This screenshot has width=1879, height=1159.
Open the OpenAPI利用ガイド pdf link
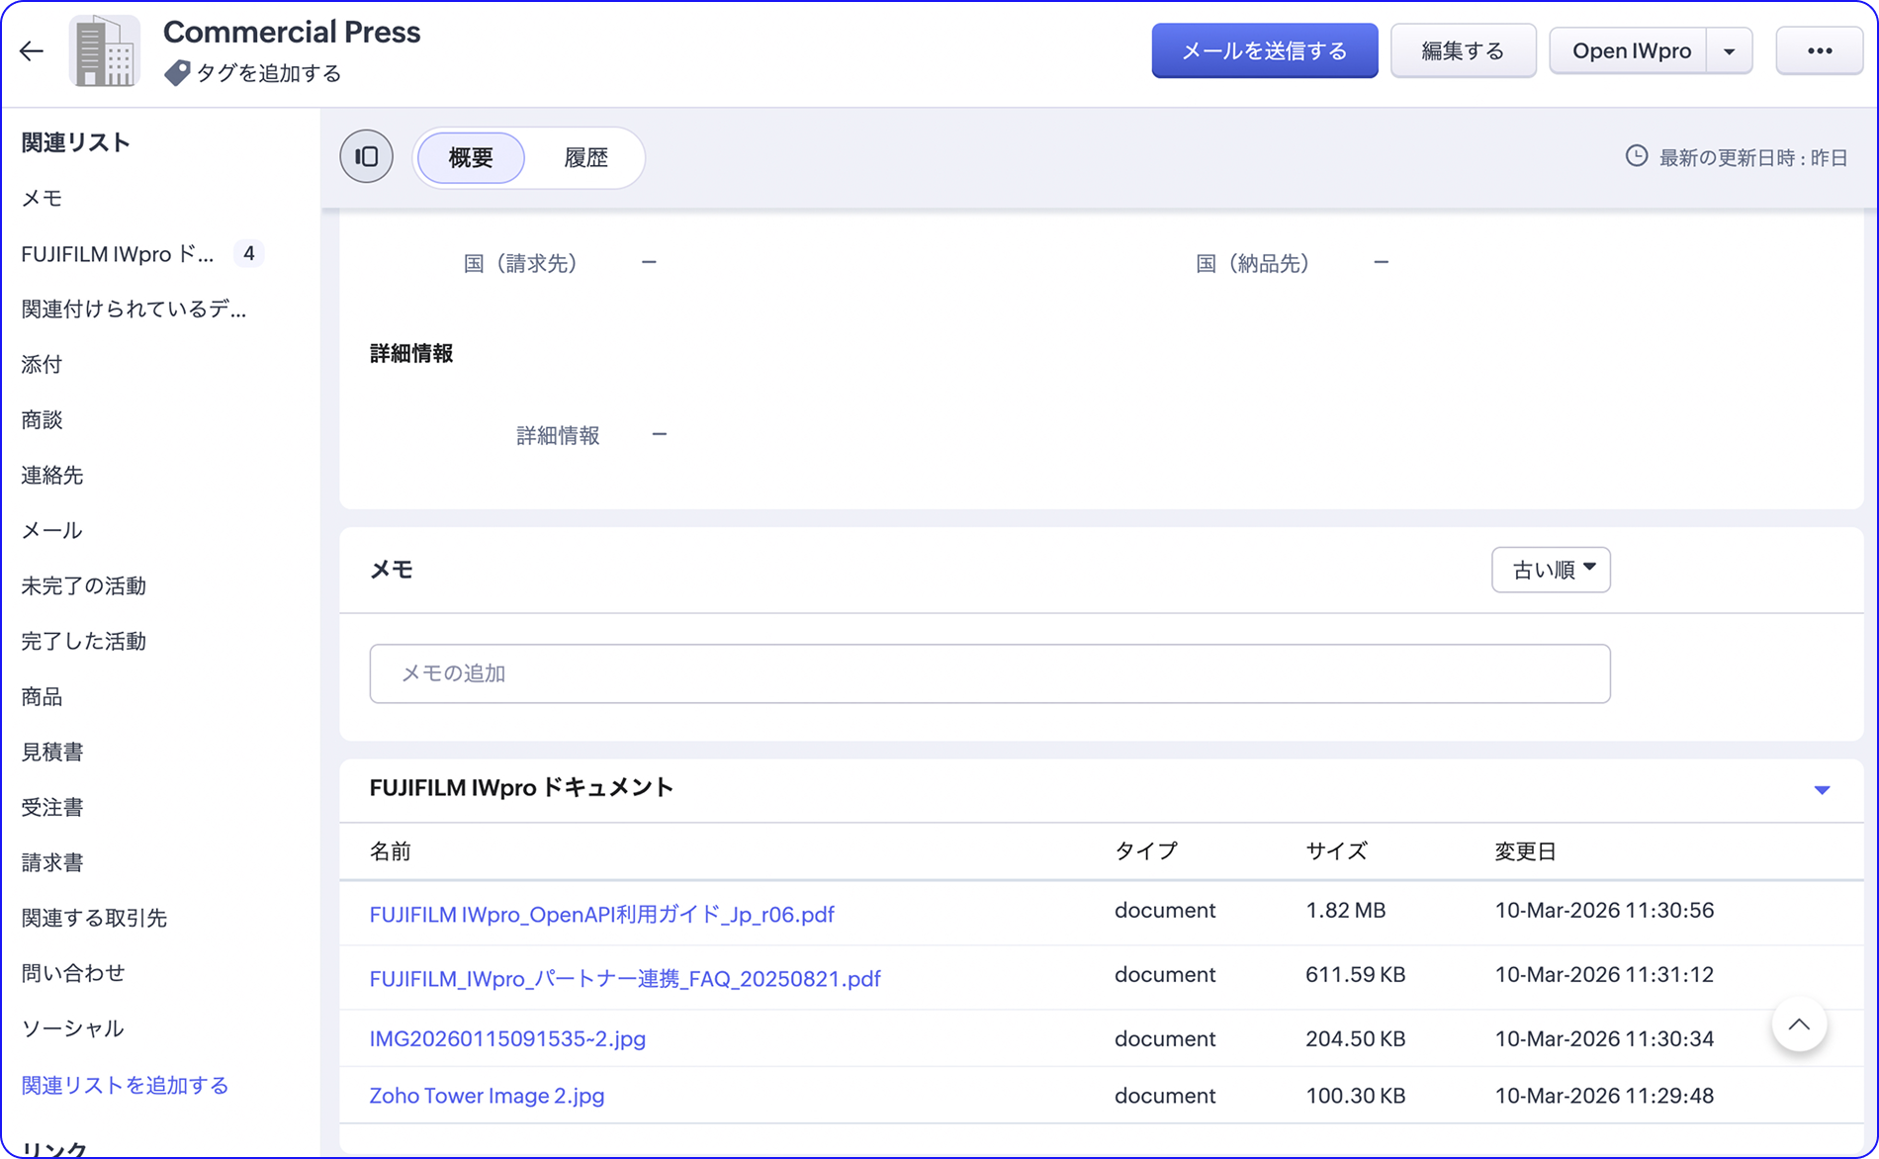(601, 915)
